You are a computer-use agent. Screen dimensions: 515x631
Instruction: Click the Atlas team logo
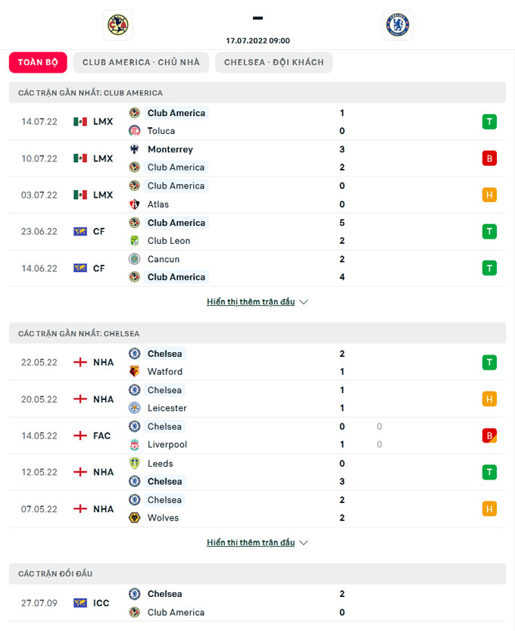[x=134, y=204]
